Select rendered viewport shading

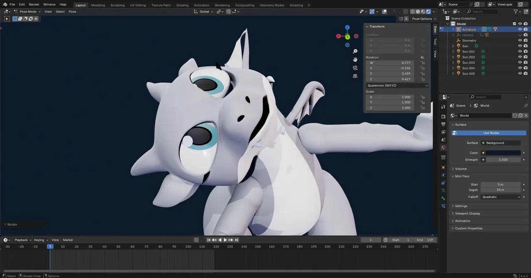[429, 12]
